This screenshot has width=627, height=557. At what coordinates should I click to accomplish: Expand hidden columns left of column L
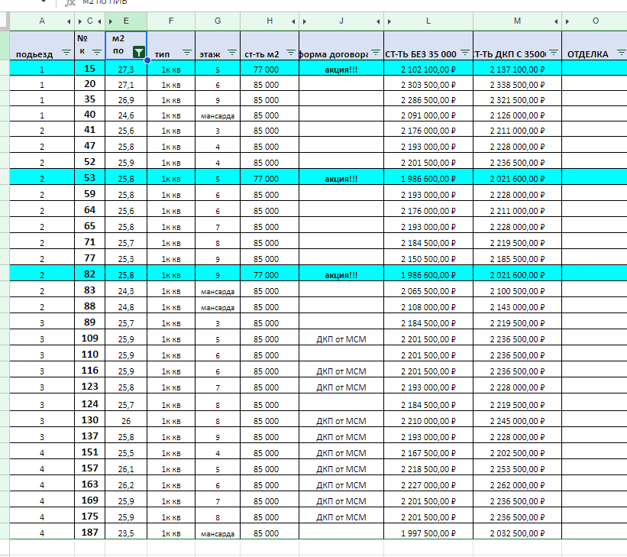pyautogui.click(x=389, y=21)
